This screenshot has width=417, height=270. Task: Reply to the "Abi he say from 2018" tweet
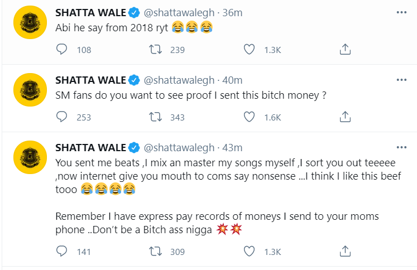(63, 50)
